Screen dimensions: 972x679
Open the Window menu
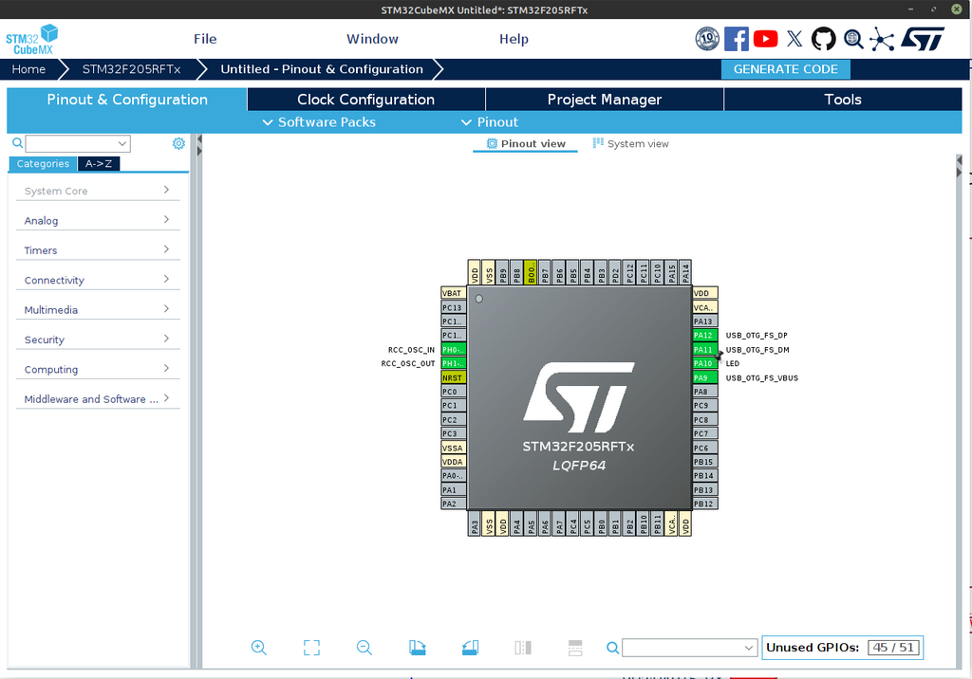(x=372, y=39)
